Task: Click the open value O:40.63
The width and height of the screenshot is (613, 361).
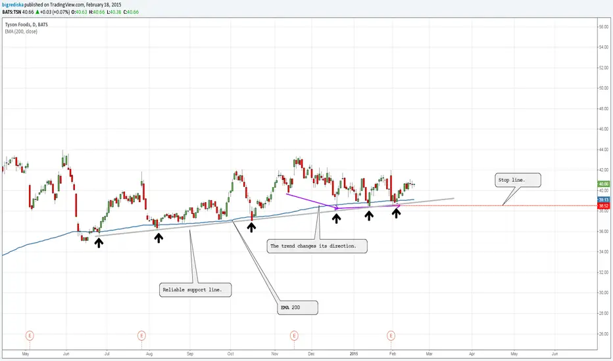Action: point(81,12)
